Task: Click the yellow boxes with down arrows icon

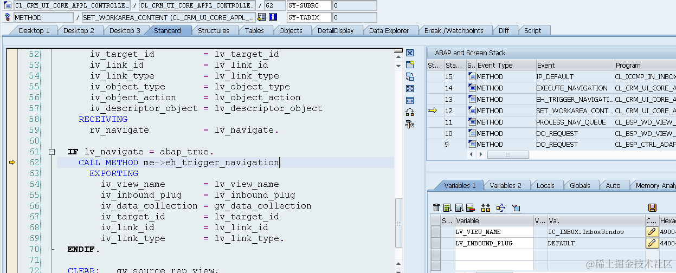Action: click(x=485, y=207)
